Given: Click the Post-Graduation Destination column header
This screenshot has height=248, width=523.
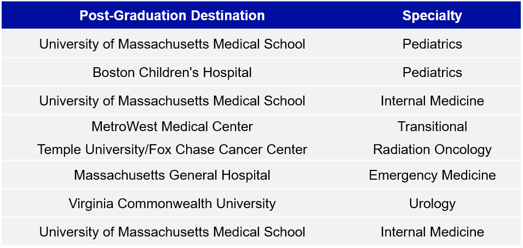Looking at the screenshot, I should (172, 15).
